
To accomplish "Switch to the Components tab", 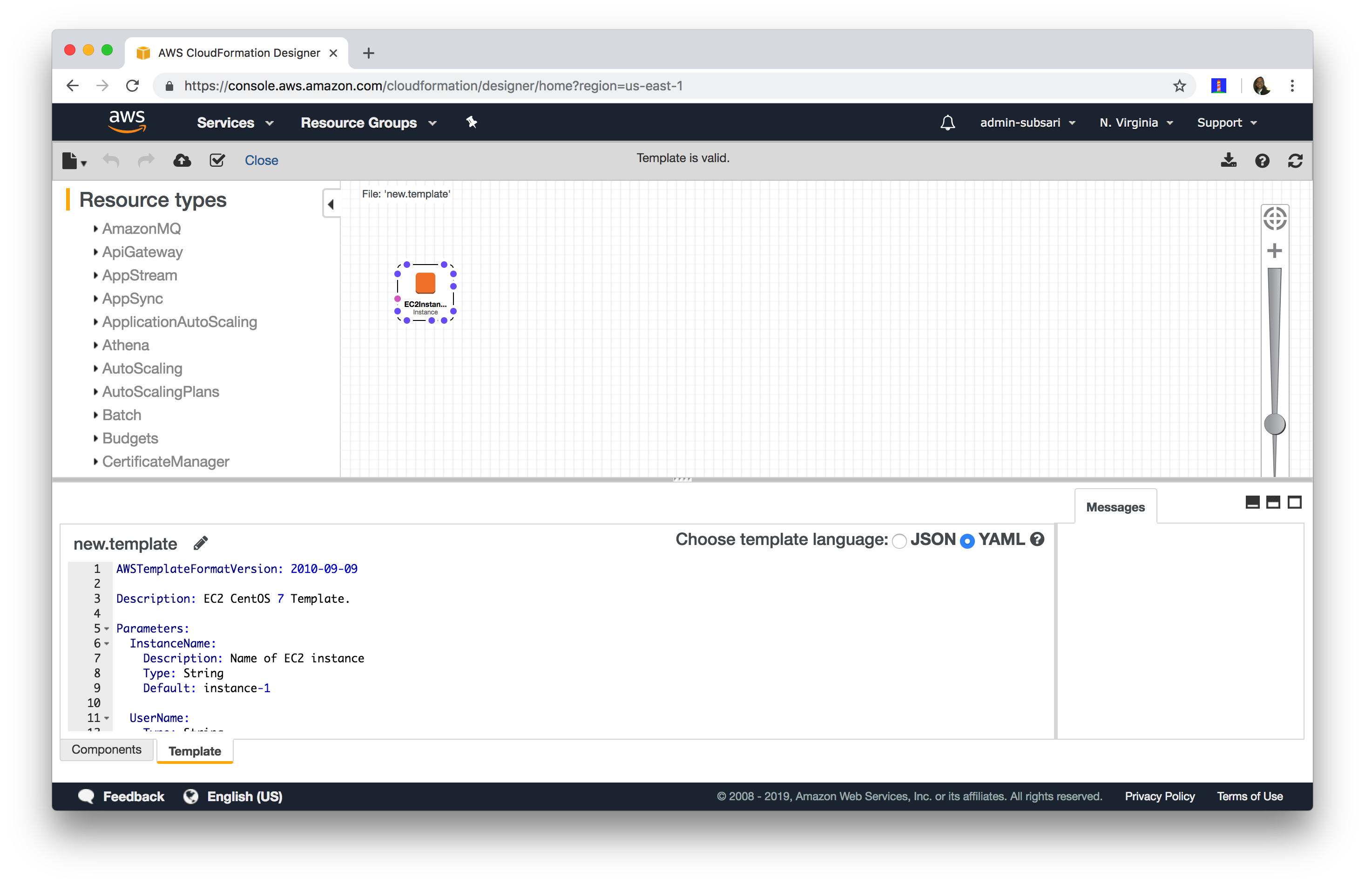I will 106,749.
